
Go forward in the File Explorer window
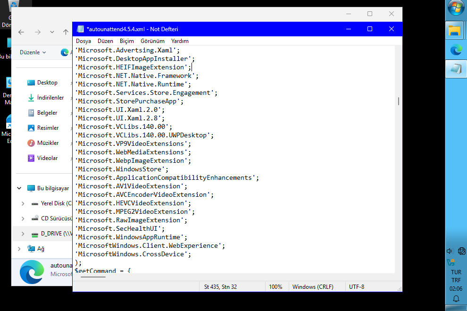pos(38,32)
